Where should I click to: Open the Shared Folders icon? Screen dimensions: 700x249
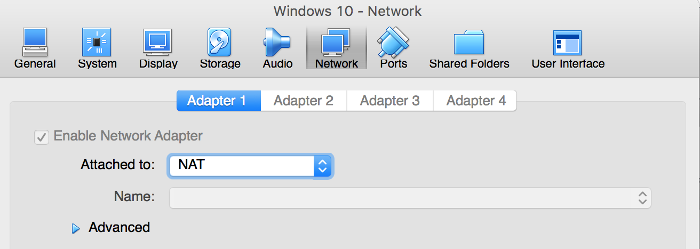coord(469,43)
